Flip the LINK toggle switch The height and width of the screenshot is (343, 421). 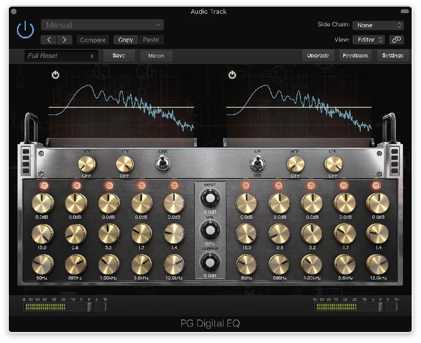(163, 163)
